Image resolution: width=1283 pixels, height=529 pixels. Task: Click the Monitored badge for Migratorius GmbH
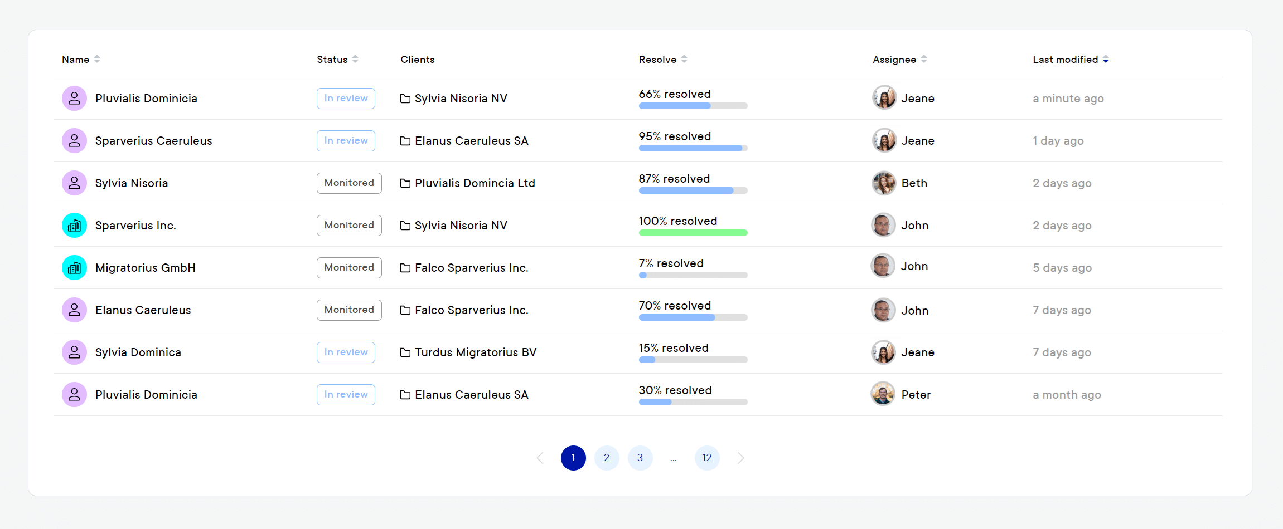[x=349, y=268]
